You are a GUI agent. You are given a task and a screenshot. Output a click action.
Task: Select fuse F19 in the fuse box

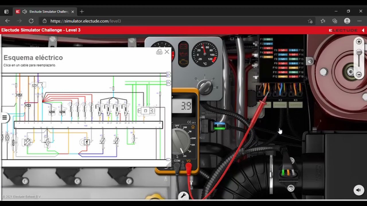pyautogui.click(x=293, y=77)
